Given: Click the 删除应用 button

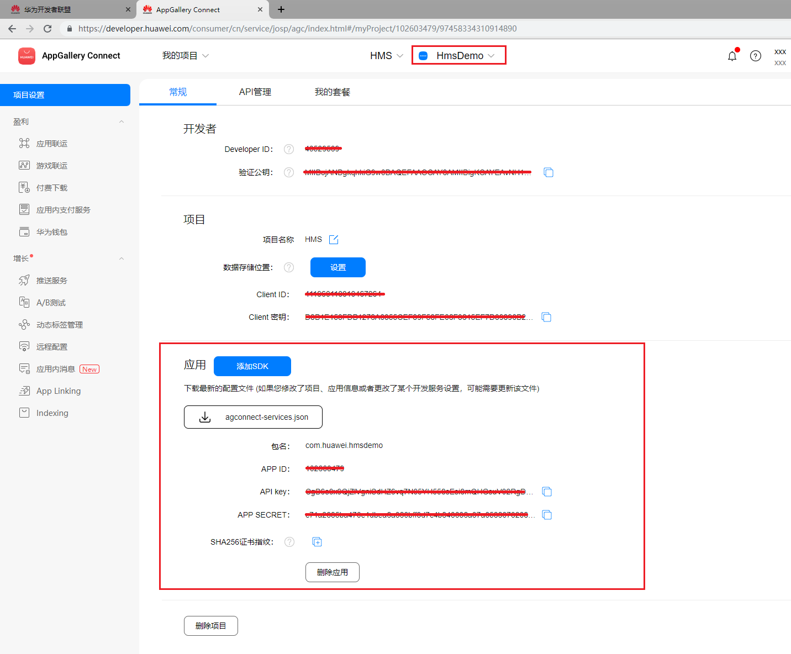Looking at the screenshot, I should click(x=333, y=572).
